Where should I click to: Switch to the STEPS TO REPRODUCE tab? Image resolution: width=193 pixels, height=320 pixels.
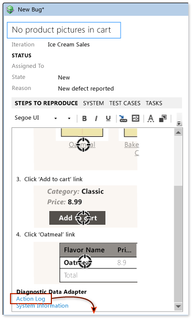click(x=46, y=103)
